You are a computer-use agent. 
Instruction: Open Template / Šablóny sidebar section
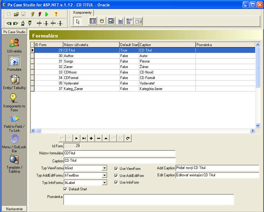(14, 164)
